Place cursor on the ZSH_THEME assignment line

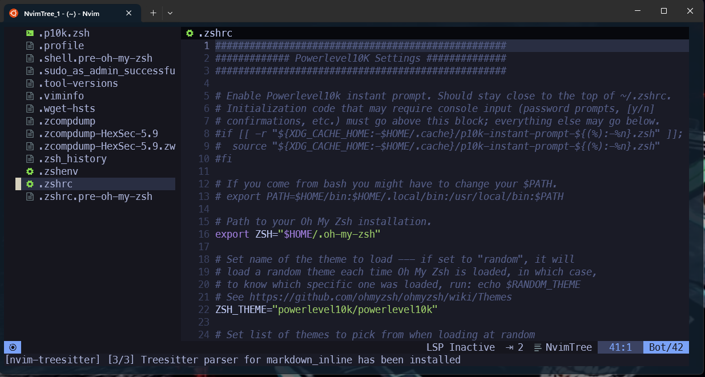click(327, 310)
